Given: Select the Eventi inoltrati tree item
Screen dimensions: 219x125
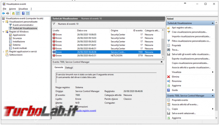Looking at the screenshot, I should tap(20, 48).
